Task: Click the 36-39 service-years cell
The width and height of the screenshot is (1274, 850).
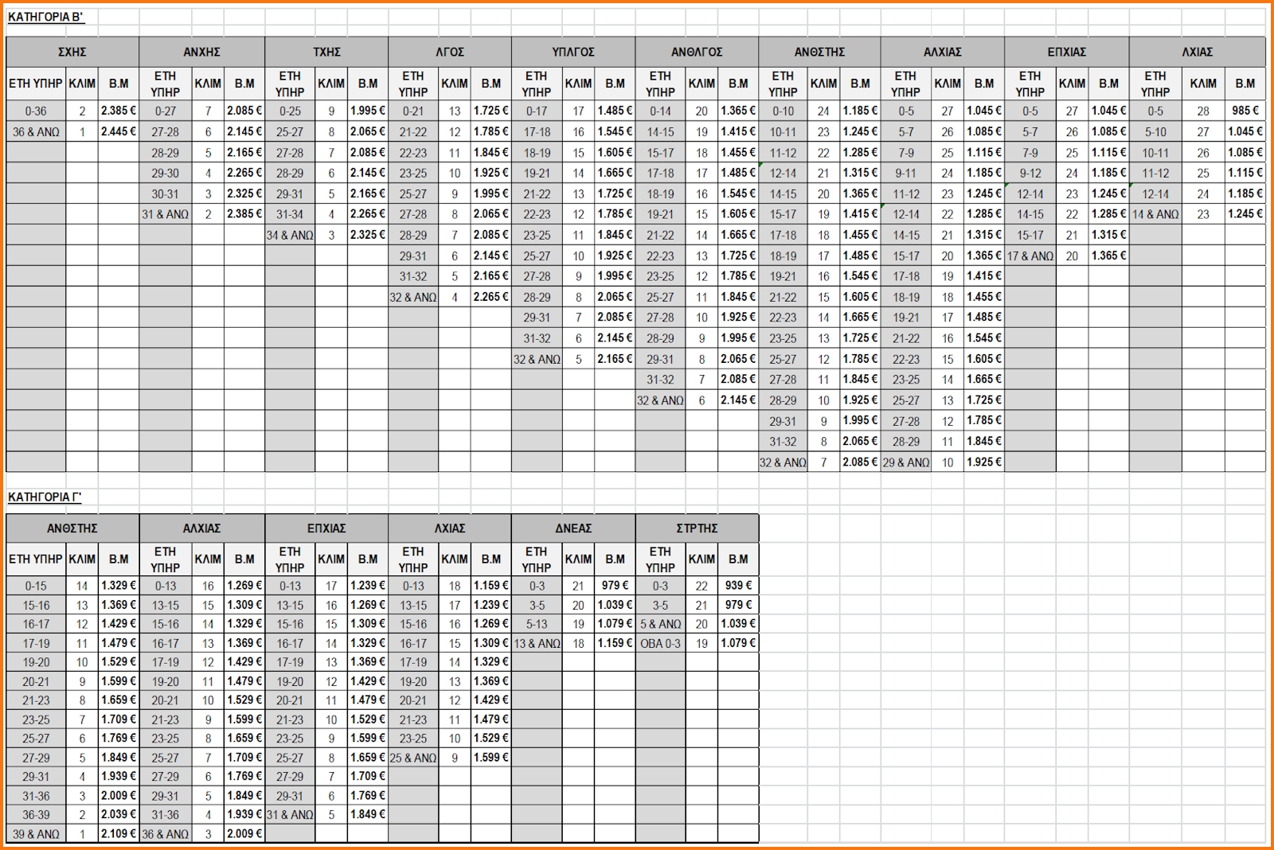Action: [x=36, y=814]
